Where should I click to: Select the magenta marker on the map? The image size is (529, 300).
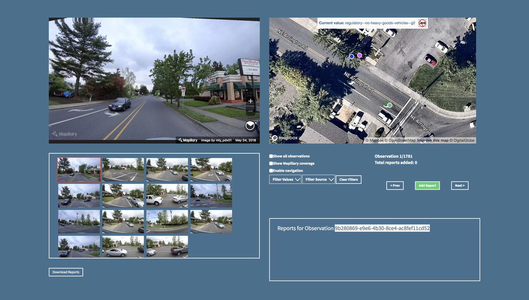tap(360, 55)
